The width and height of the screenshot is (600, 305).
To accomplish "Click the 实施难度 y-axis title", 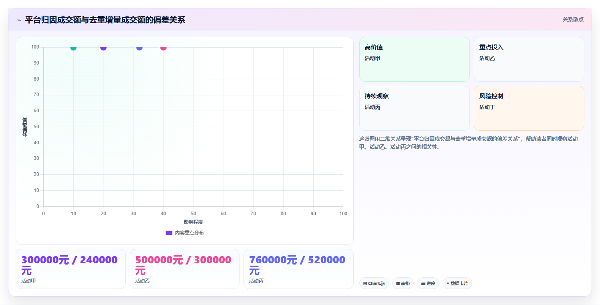I will click(x=25, y=127).
